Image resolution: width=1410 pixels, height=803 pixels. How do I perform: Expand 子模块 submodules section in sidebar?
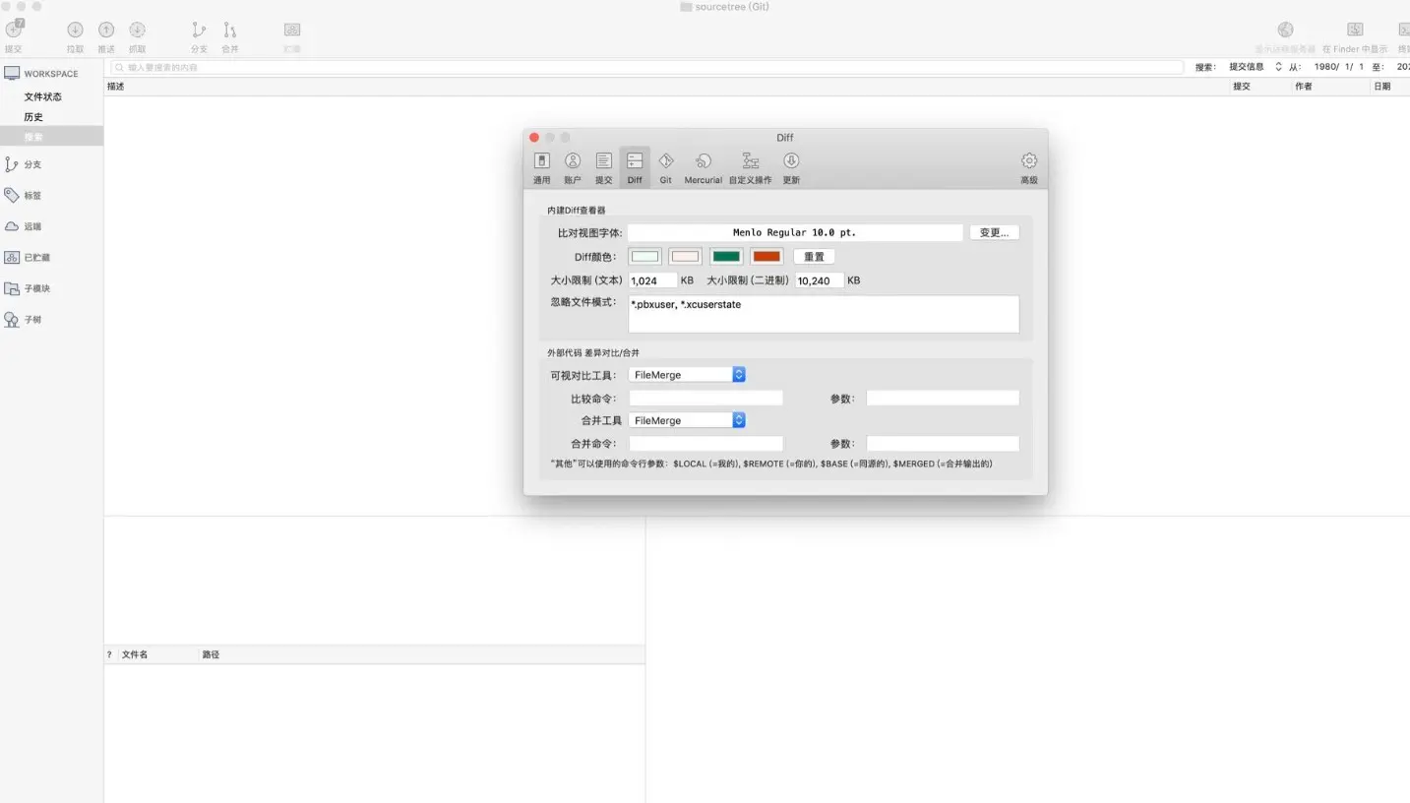(x=28, y=289)
